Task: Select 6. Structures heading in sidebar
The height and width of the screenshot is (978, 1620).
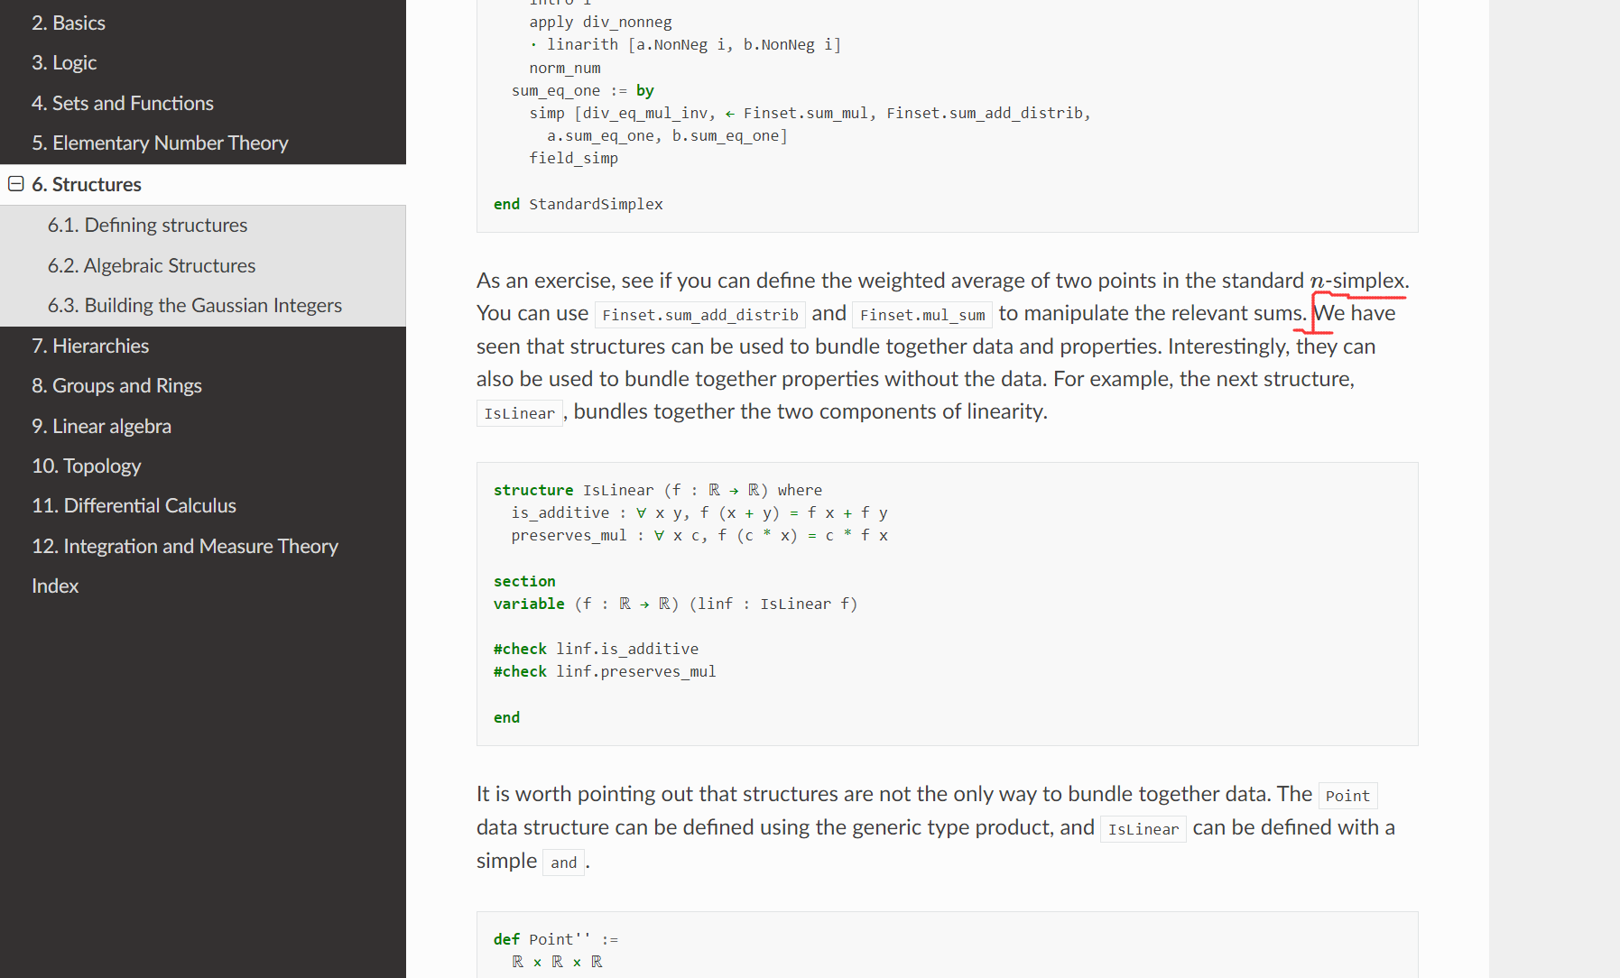Action: tap(87, 184)
